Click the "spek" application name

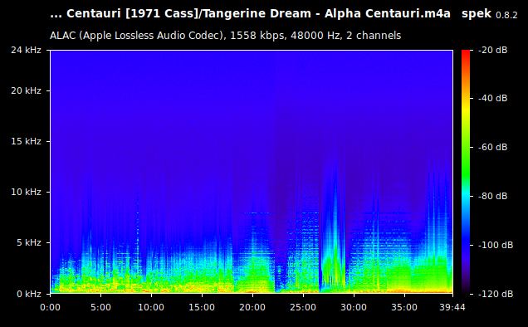click(477, 14)
